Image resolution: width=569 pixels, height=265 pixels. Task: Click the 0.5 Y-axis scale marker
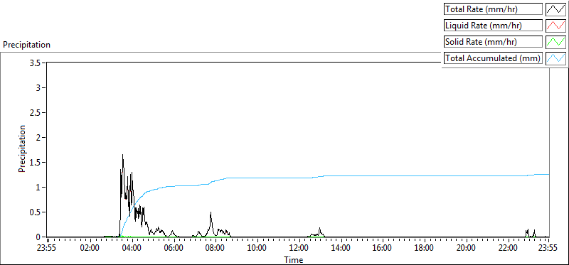click(36, 212)
